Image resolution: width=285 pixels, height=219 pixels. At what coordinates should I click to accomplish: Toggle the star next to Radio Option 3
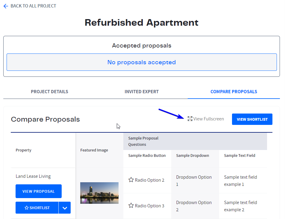tap(131, 206)
